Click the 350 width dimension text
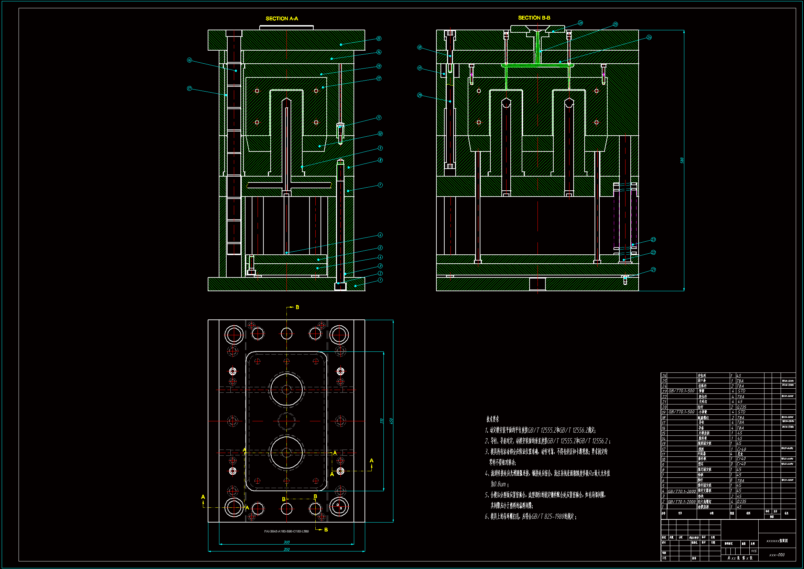Viewport: 804px width, 569px height. [286, 549]
